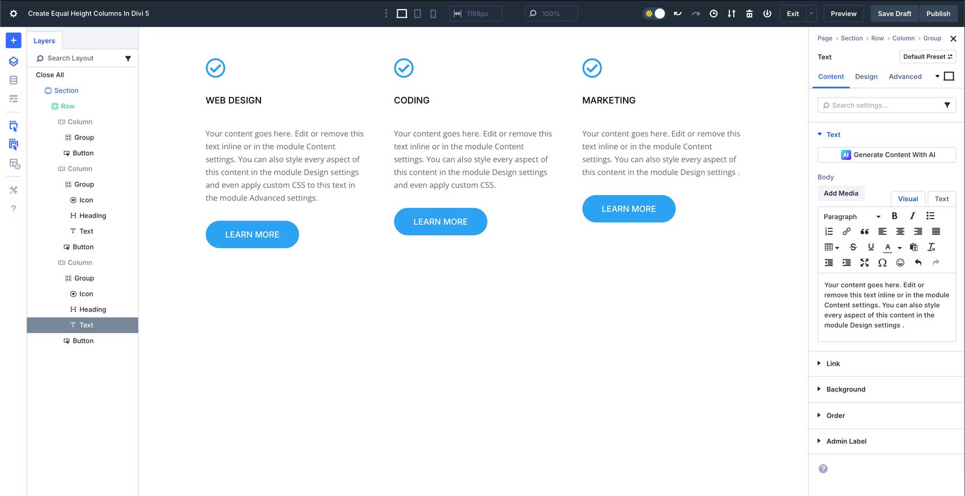
Task: Click Section in the breadcrumb path
Action: 852,38
